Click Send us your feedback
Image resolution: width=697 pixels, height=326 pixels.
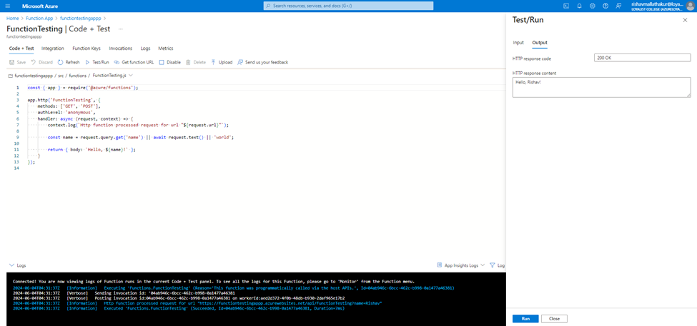point(262,63)
